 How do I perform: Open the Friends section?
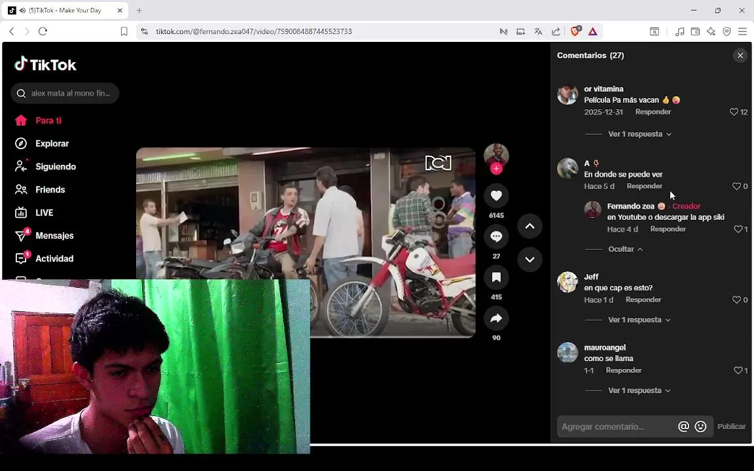pos(40,190)
